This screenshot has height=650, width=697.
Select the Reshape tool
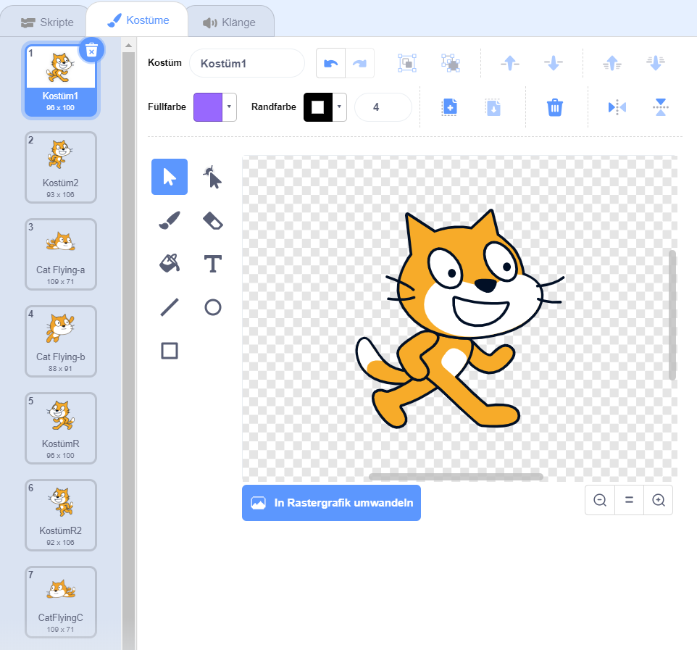(x=212, y=177)
